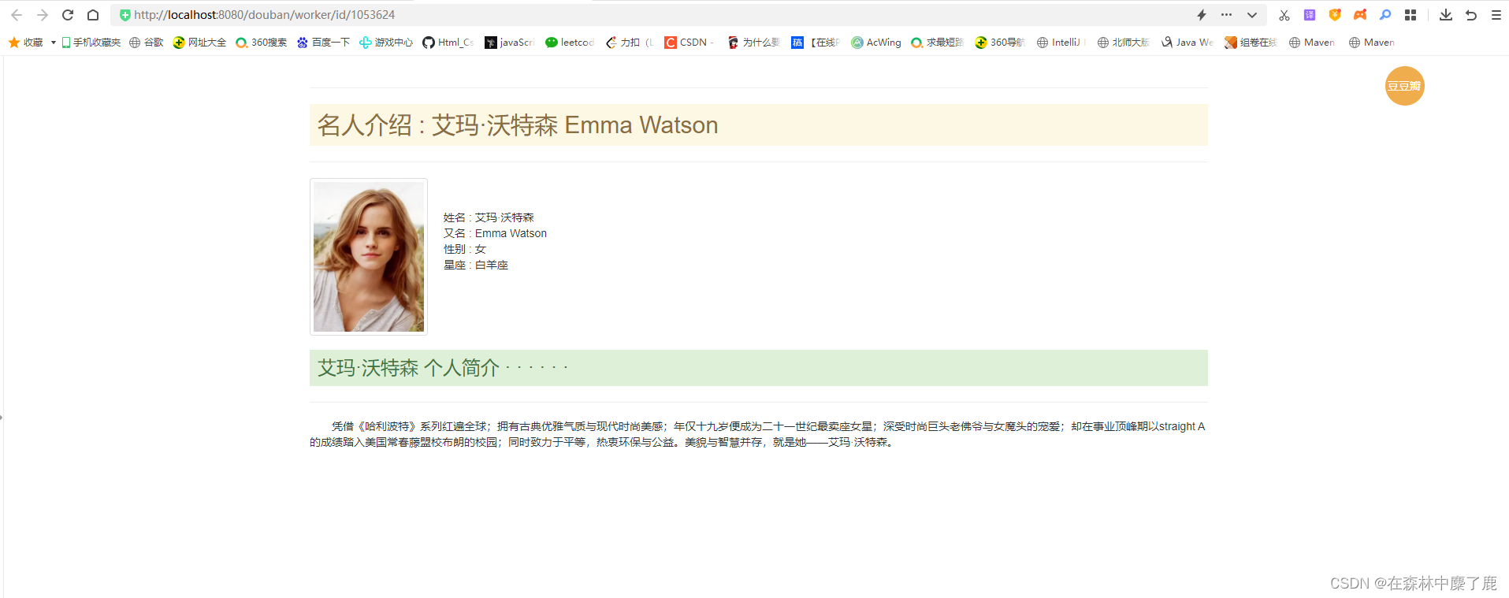1509x598 pixels.
Task: Expand the 收藏 favorites dropdown arrow
Action: [53, 43]
